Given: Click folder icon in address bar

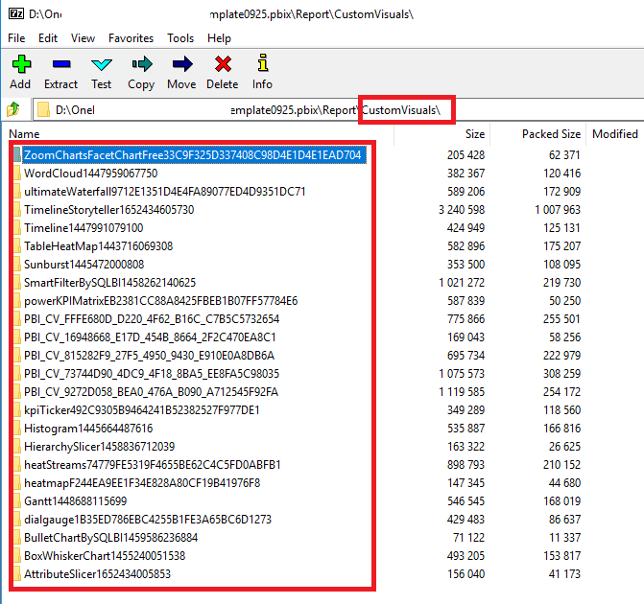Looking at the screenshot, I should click(x=43, y=109).
